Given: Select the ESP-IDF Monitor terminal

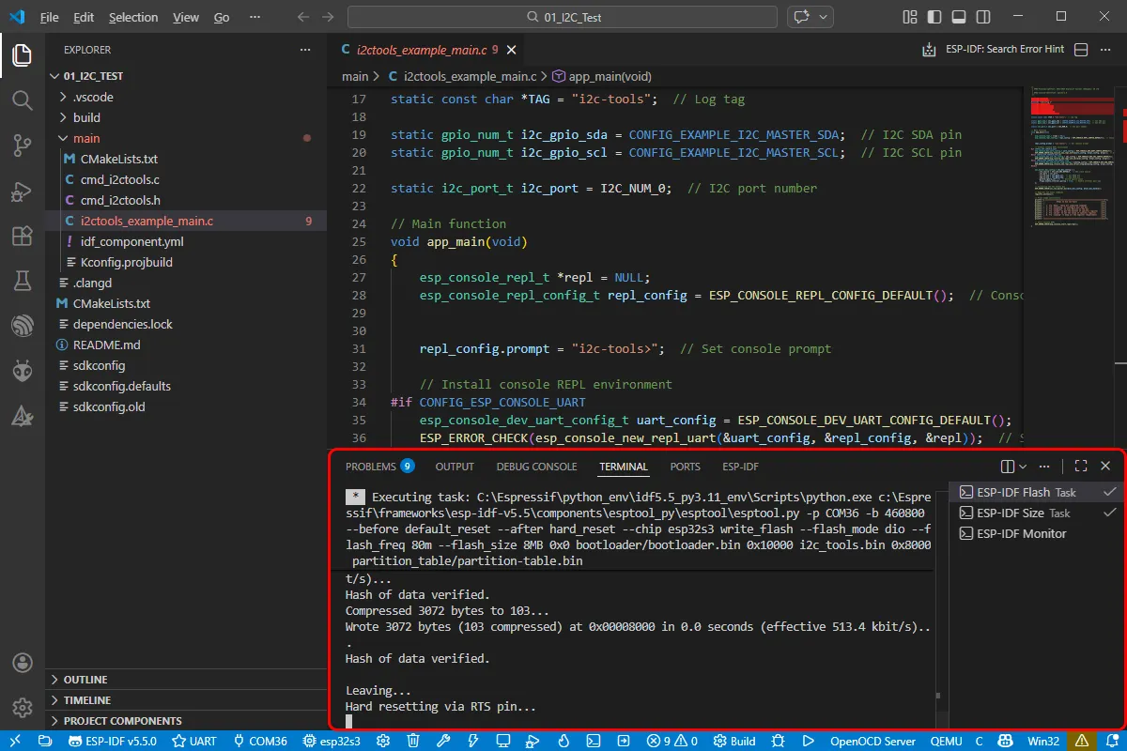Looking at the screenshot, I should 1021,533.
